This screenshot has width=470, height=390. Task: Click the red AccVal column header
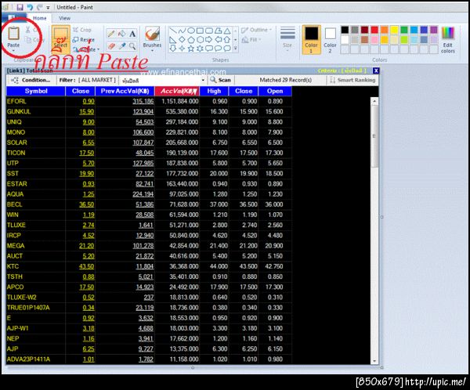(x=178, y=91)
